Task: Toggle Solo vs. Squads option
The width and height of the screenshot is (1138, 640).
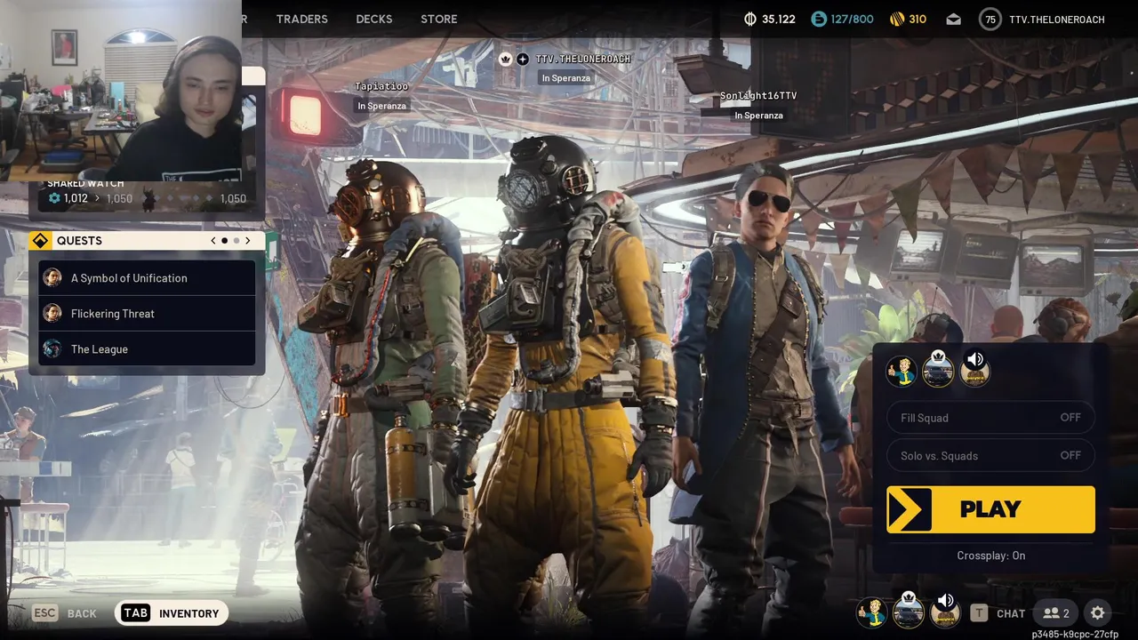Action: 990,455
